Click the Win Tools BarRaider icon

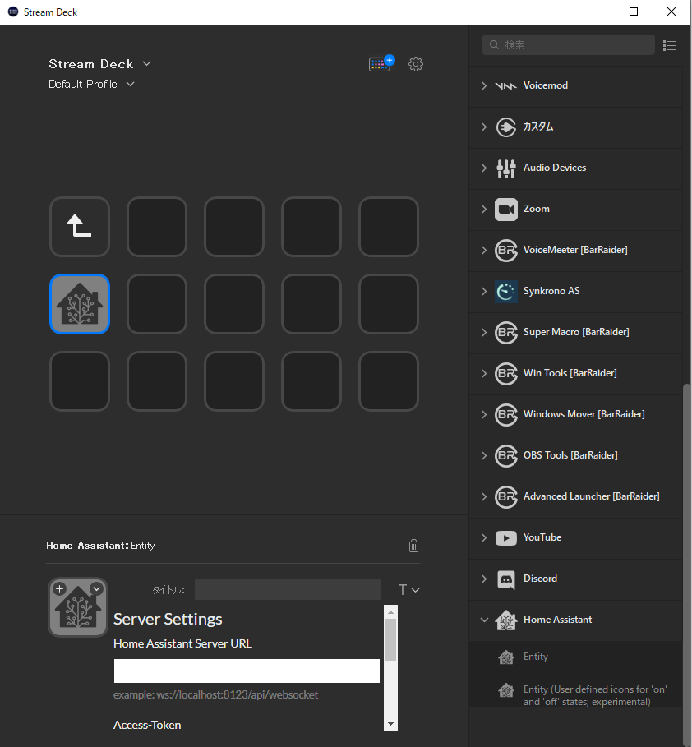[505, 373]
